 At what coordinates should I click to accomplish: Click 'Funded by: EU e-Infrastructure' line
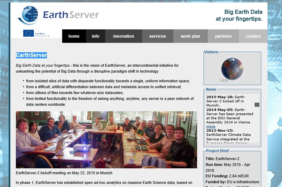coord(232,182)
